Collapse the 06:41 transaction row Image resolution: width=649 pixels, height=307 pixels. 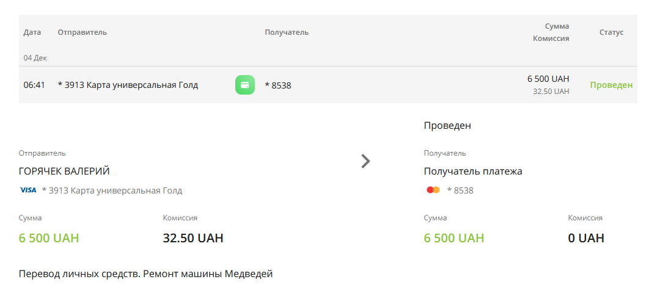coord(328,85)
